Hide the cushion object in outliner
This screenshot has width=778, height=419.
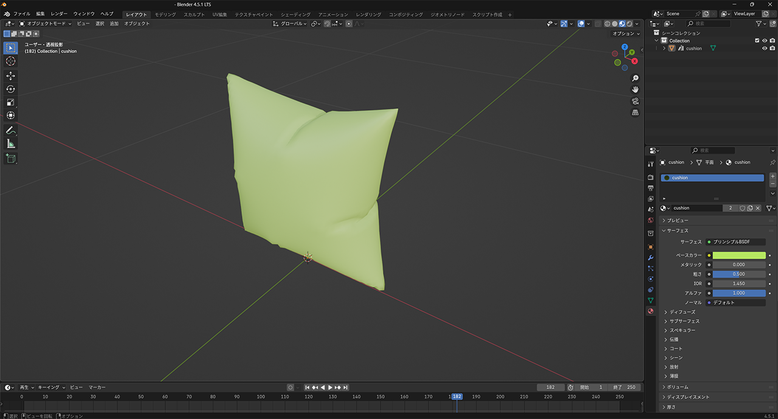tap(765, 49)
